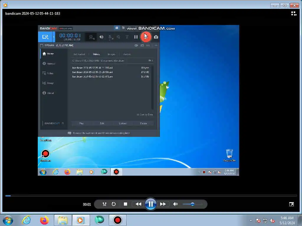Image resolution: width=302 pixels, height=226 pixels.
Task: Open the green round app on bottom taskbar
Action: click(x=99, y=220)
